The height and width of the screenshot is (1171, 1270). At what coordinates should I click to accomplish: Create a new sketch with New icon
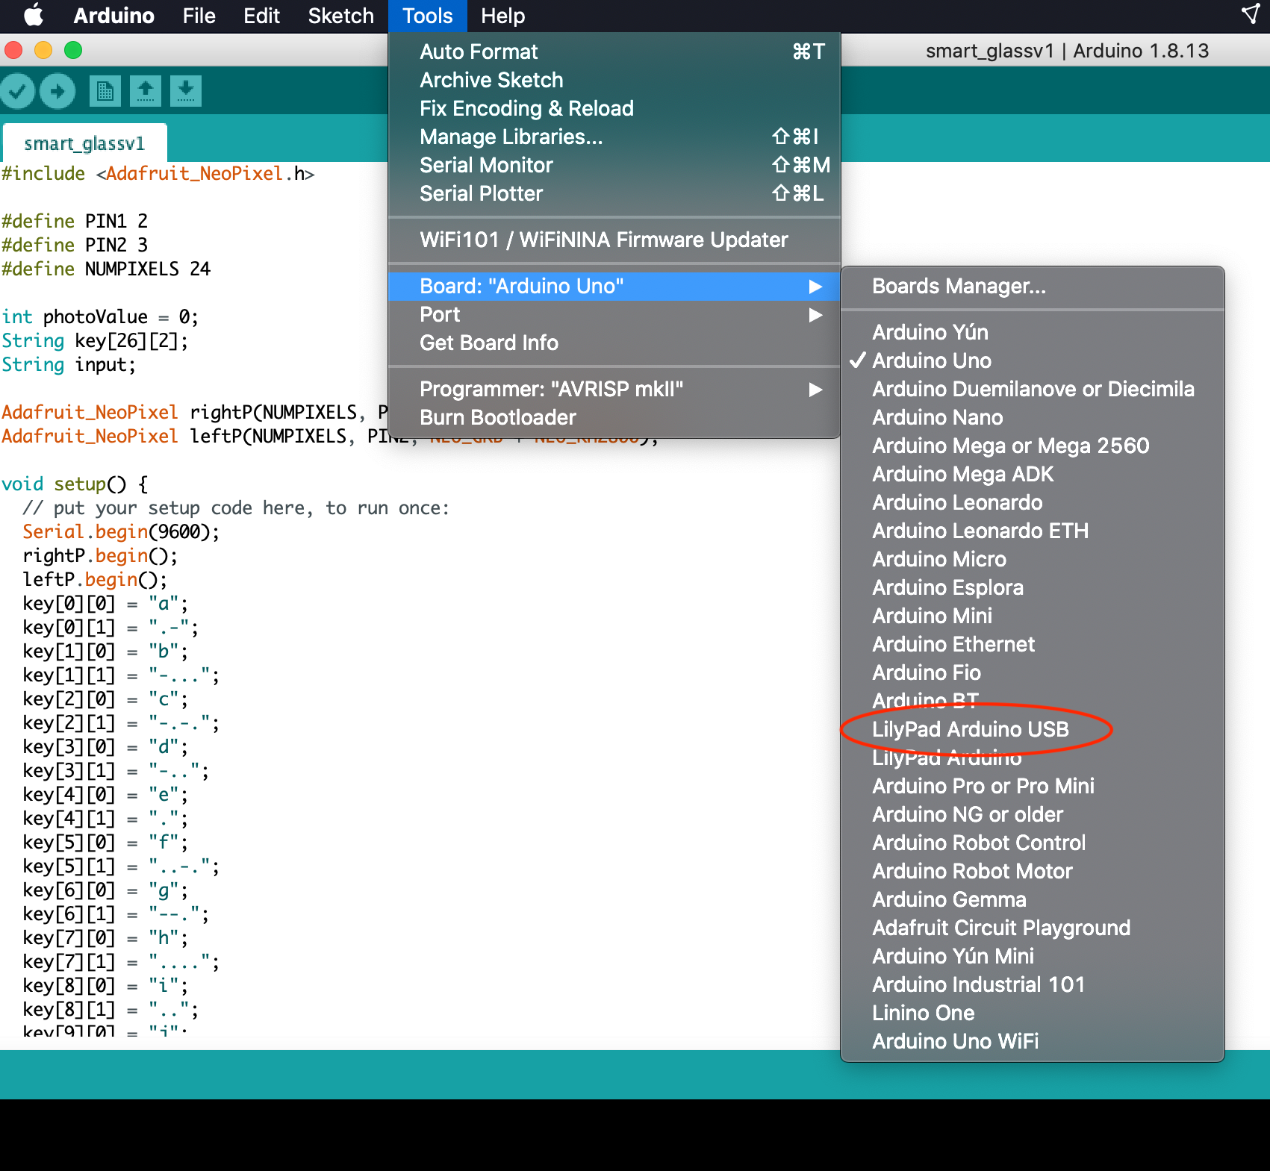tap(105, 91)
